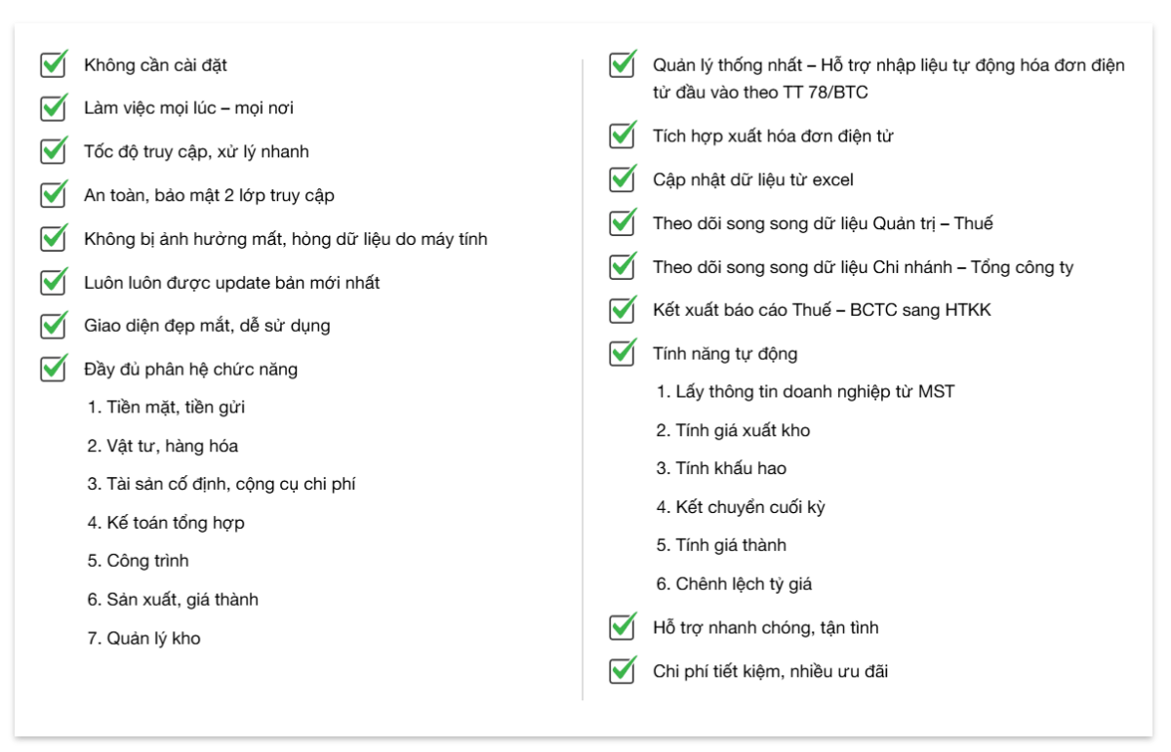The height and width of the screenshot is (752, 1171).
Task: Click Lấy thông tin doanh nghiệp từ MST
Action: 805,391
